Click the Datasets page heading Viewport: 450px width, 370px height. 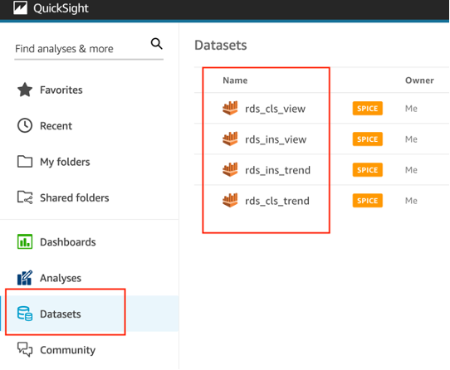click(220, 45)
